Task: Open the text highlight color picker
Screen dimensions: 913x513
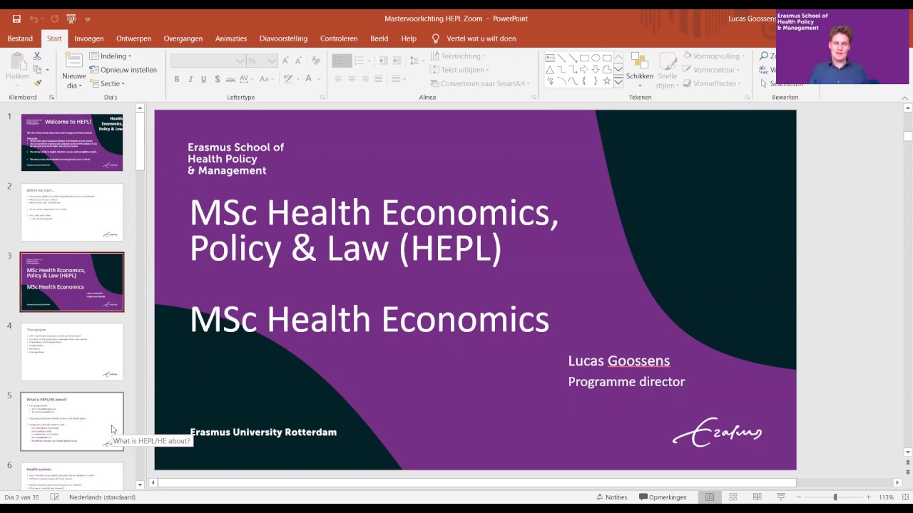Action: tap(288, 79)
